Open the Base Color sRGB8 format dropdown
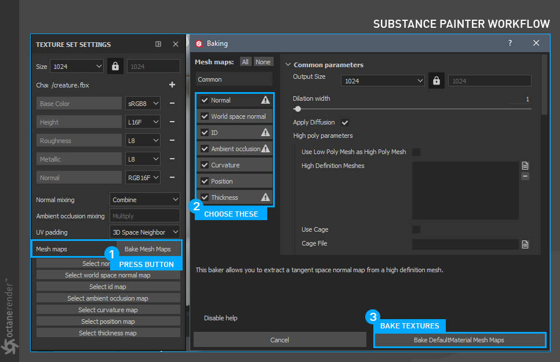Viewport: 560px width, 362px height. coord(143,104)
